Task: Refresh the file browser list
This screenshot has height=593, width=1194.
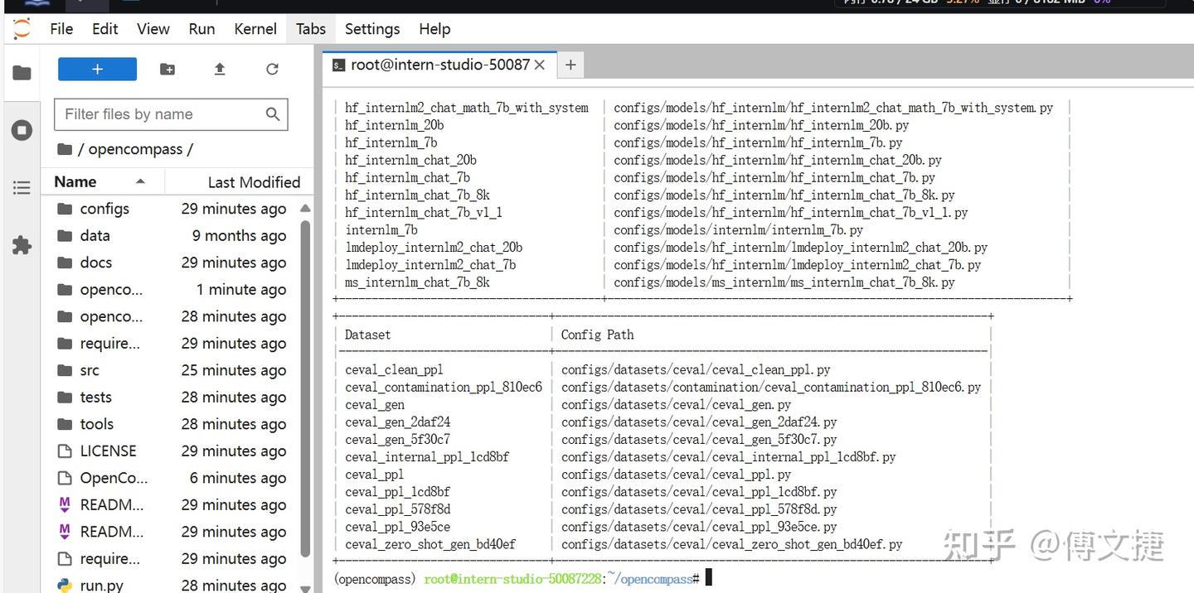Action: [272, 70]
